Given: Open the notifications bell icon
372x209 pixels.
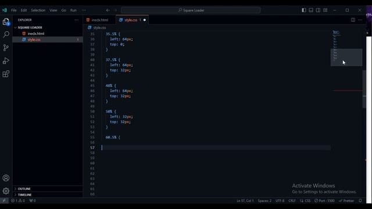Looking at the screenshot, I should (360, 201).
